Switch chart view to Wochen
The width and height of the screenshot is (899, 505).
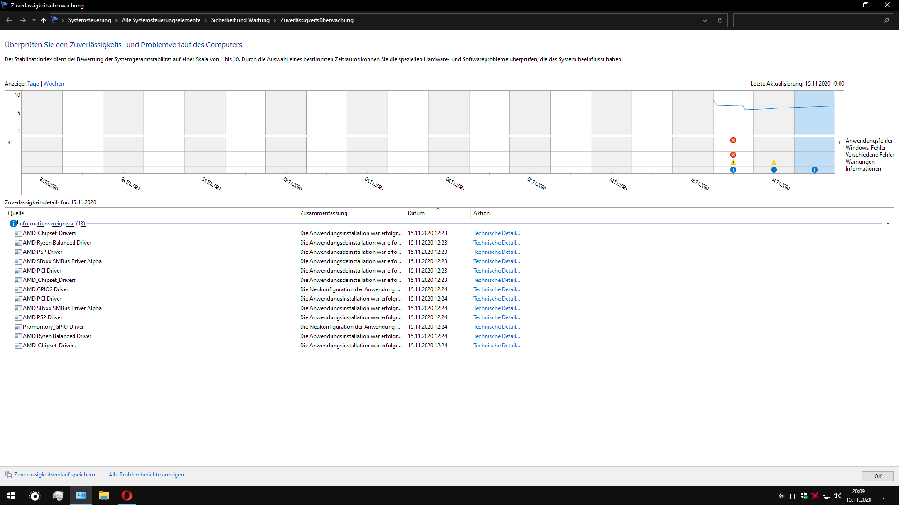pos(54,84)
